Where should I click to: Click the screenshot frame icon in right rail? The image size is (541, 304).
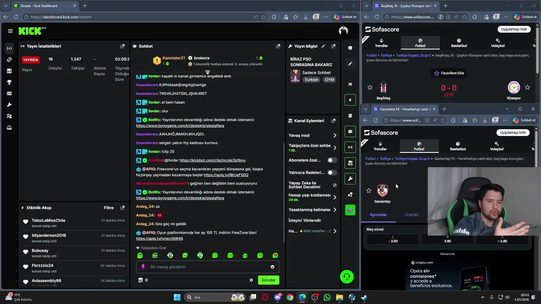350,84
